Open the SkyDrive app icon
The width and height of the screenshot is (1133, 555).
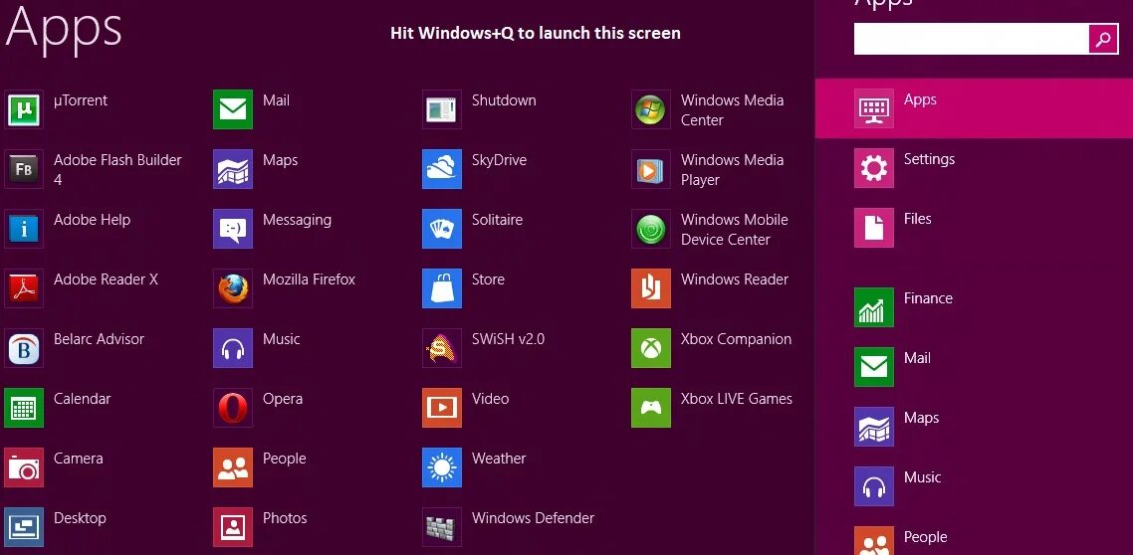click(441, 169)
